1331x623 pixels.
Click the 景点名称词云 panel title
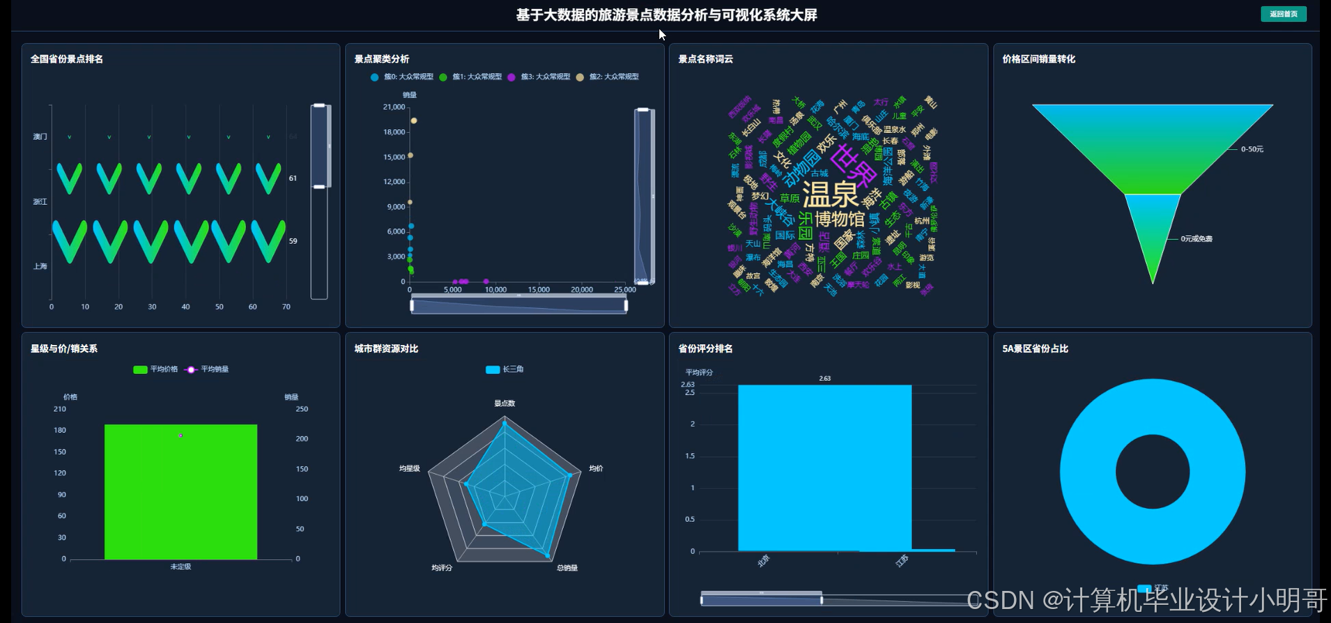[x=706, y=59]
